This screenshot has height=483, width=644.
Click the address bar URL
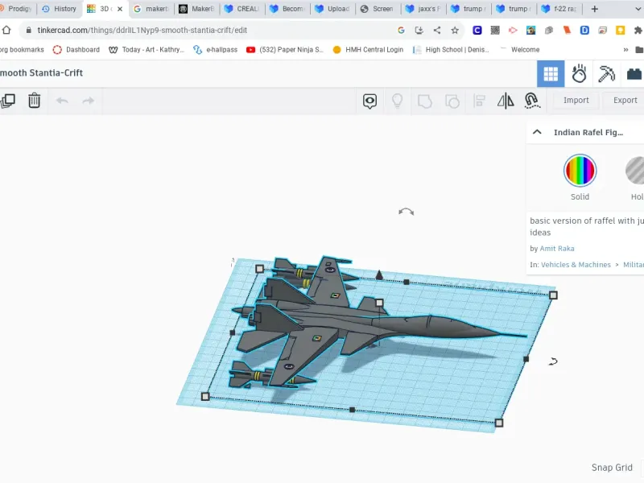142,30
